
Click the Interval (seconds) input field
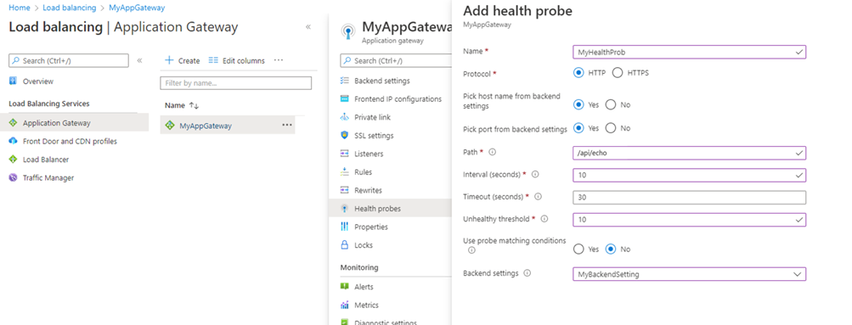689,176
